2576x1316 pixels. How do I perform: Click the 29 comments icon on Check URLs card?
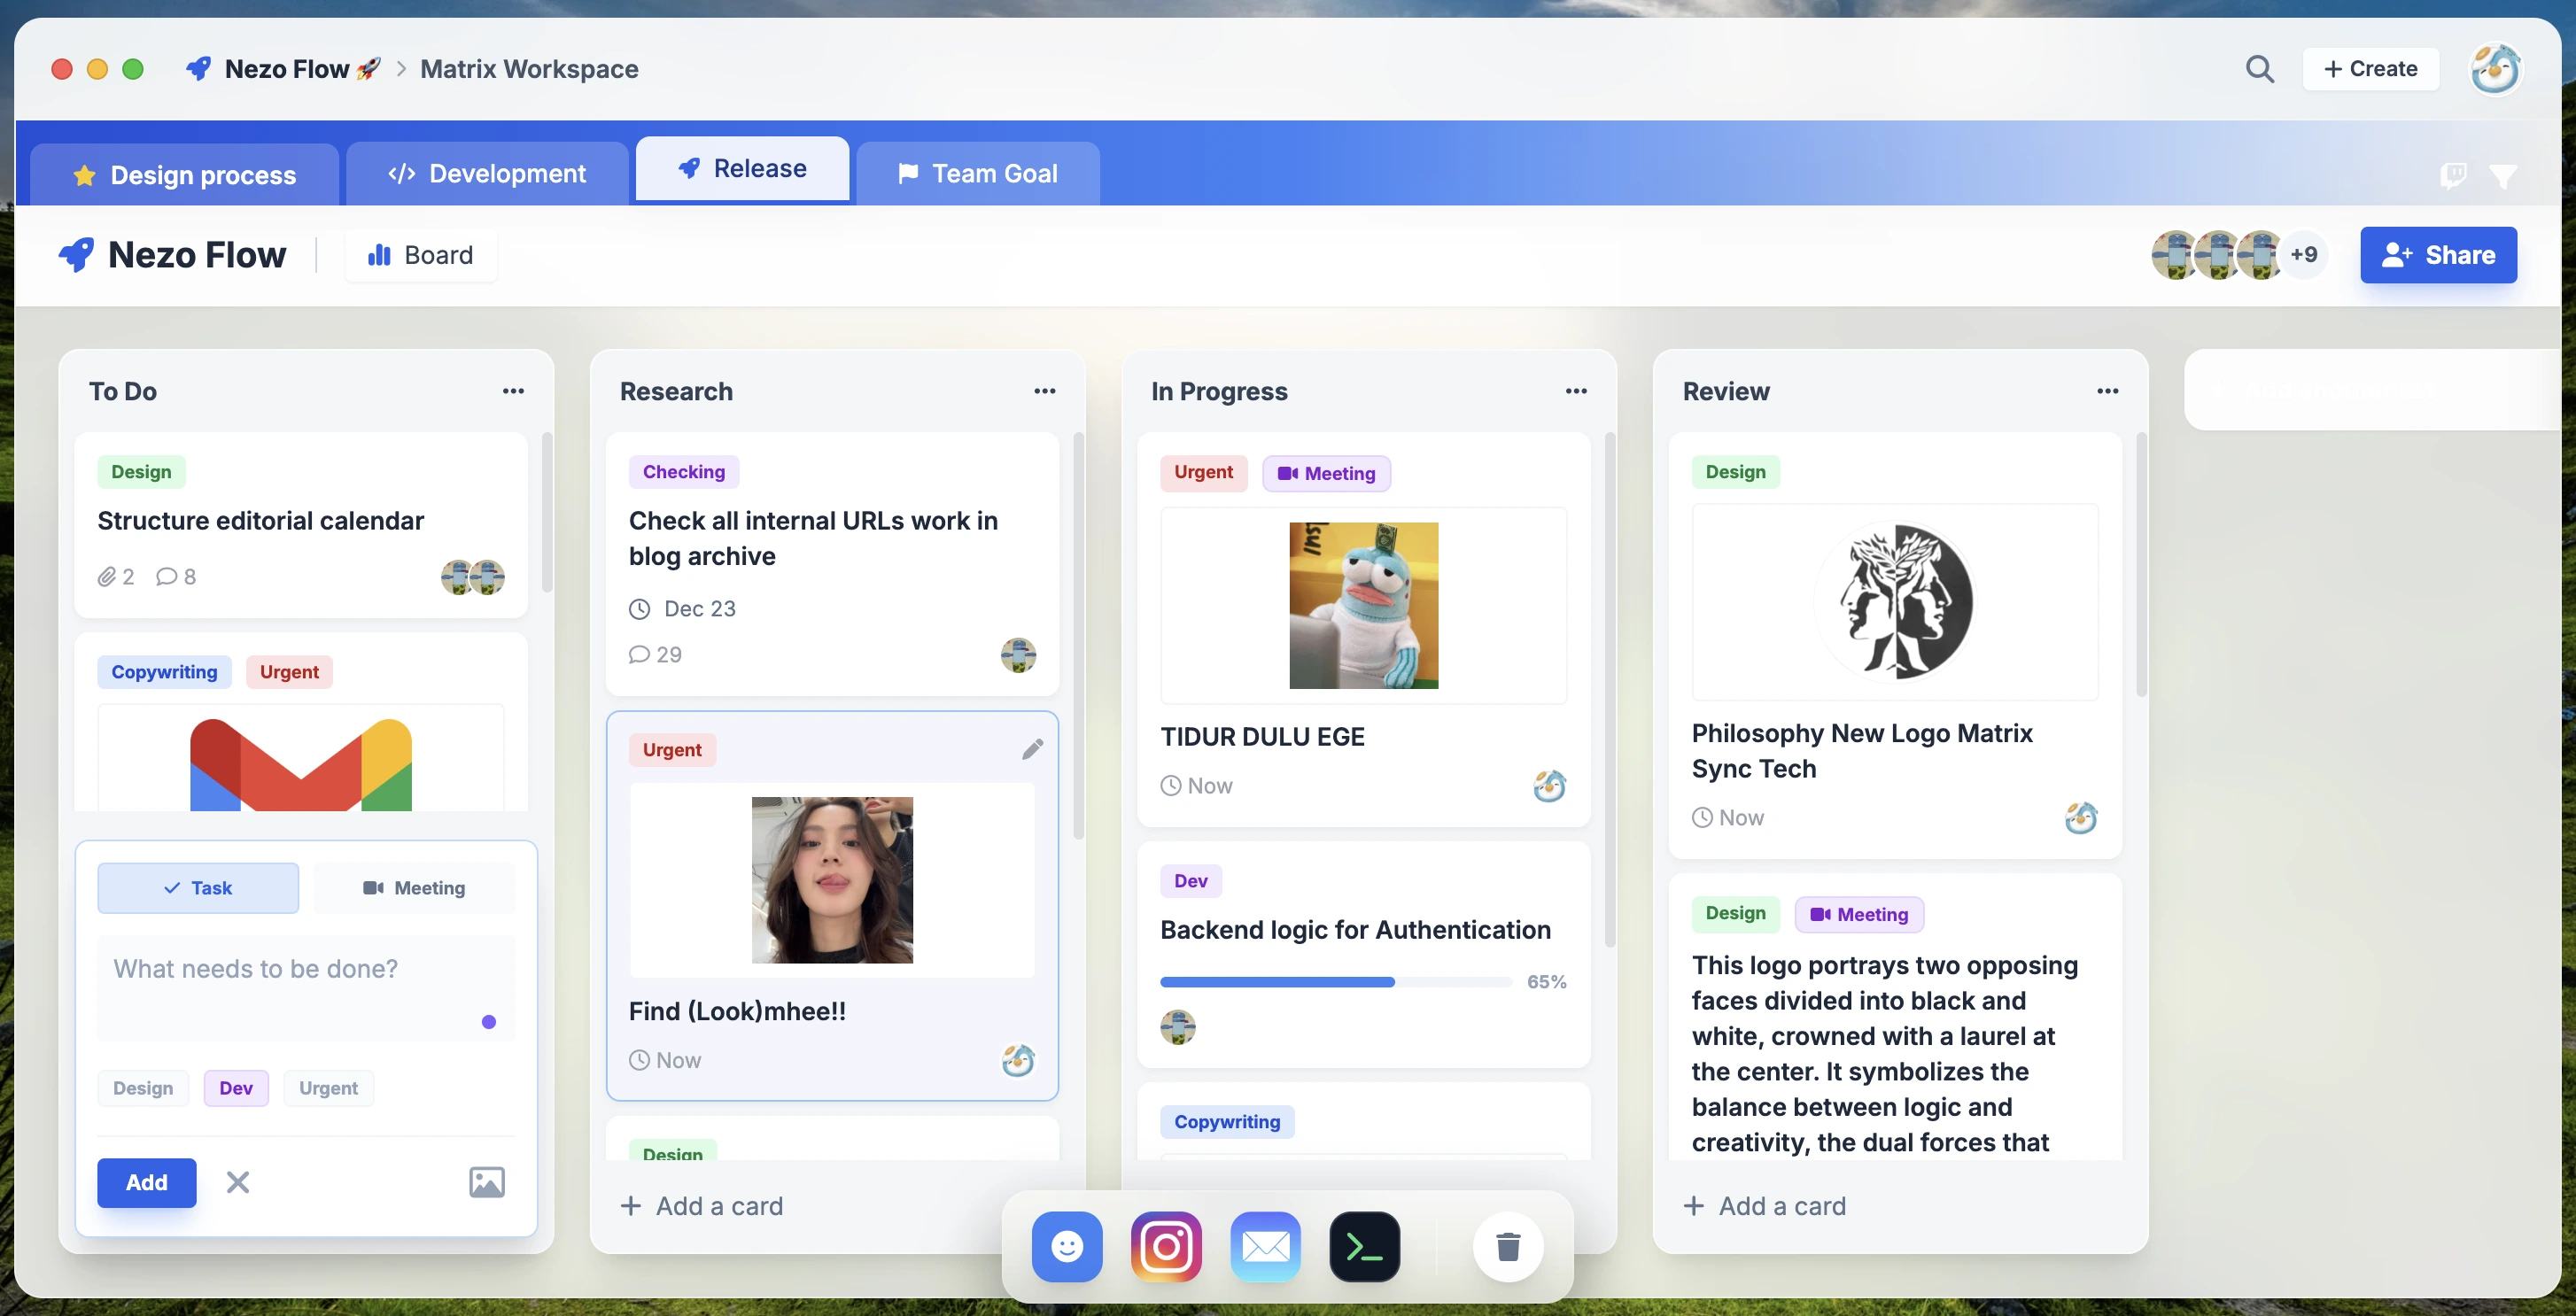[639, 655]
